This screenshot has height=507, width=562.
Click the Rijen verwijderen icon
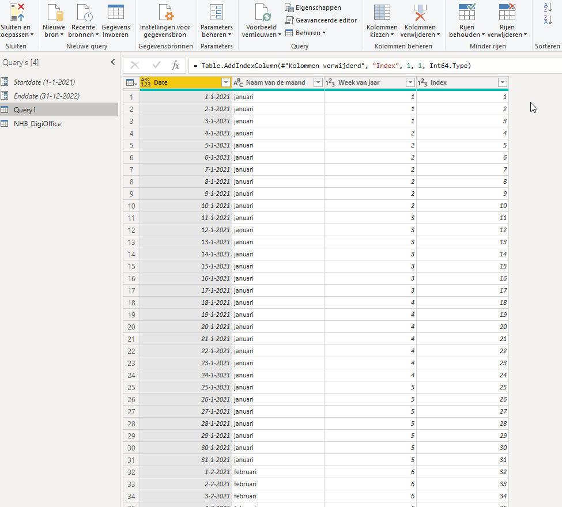pyautogui.click(x=507, y=12)
